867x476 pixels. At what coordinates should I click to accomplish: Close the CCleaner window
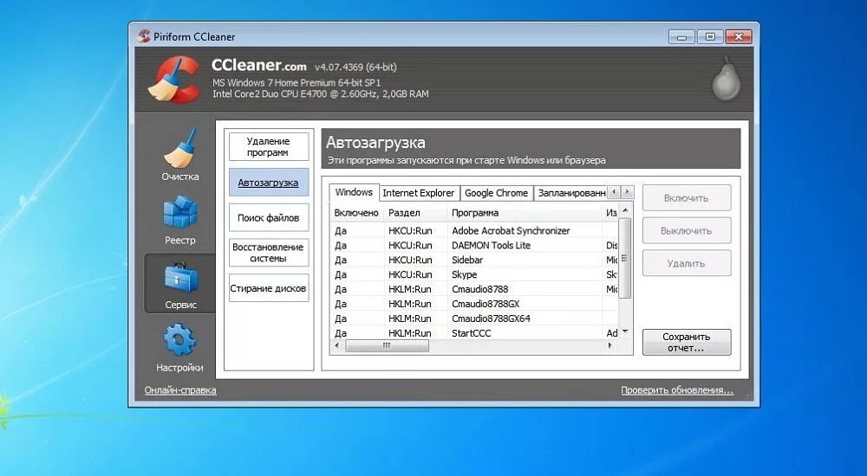(x=738, y=37)
